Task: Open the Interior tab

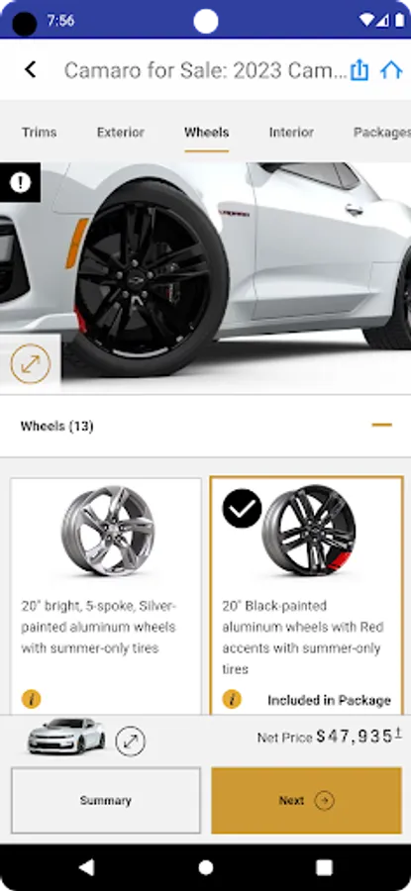Action: coord(291,133)
